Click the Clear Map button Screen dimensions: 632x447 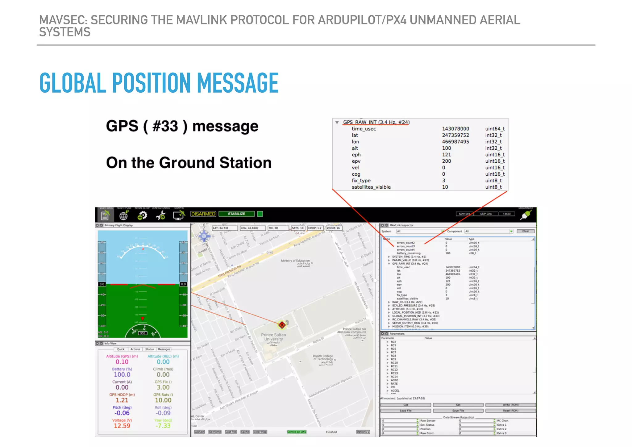[x=260, y=432]
